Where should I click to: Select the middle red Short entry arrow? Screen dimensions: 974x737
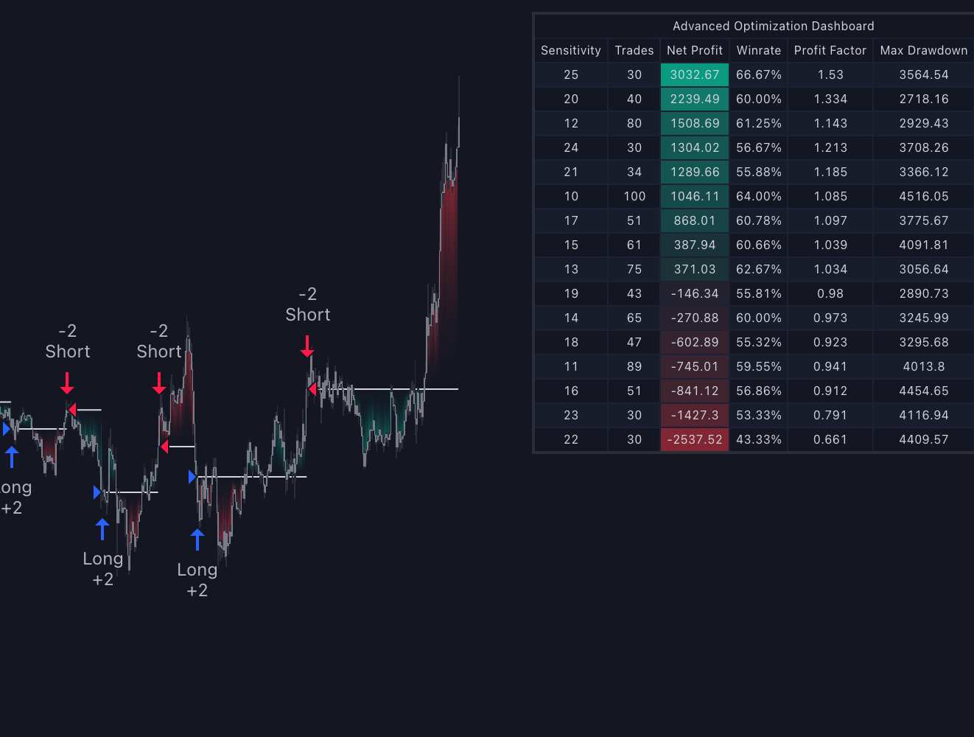[x=159, y=383]
